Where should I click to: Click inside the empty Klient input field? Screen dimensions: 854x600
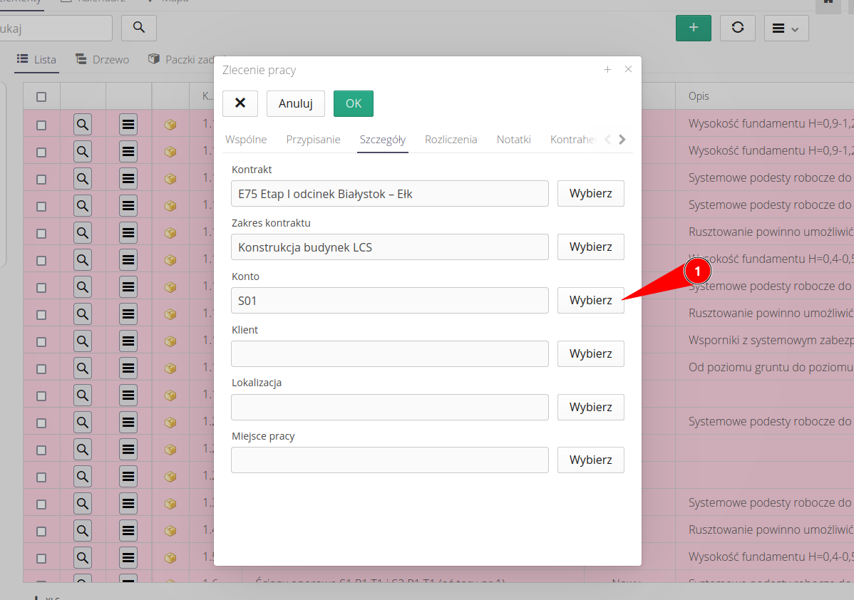389,353
